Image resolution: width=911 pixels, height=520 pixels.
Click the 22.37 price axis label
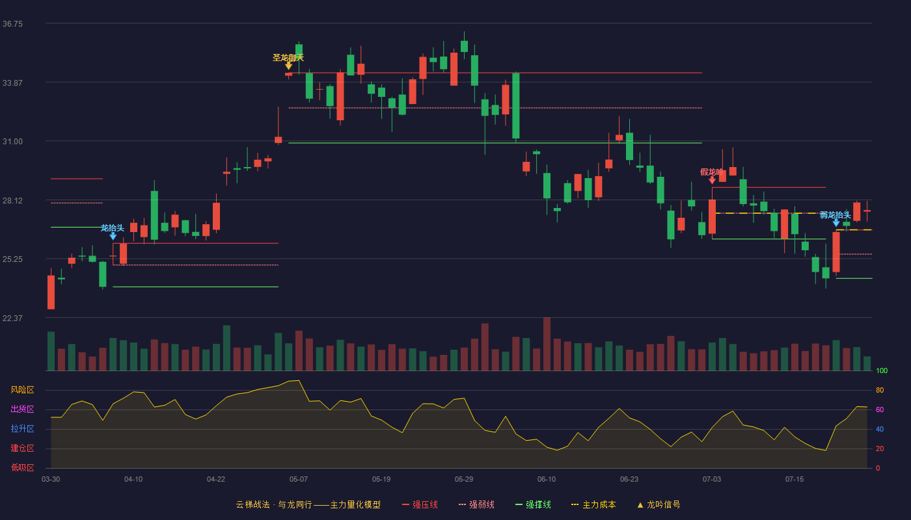pos(12,318)
